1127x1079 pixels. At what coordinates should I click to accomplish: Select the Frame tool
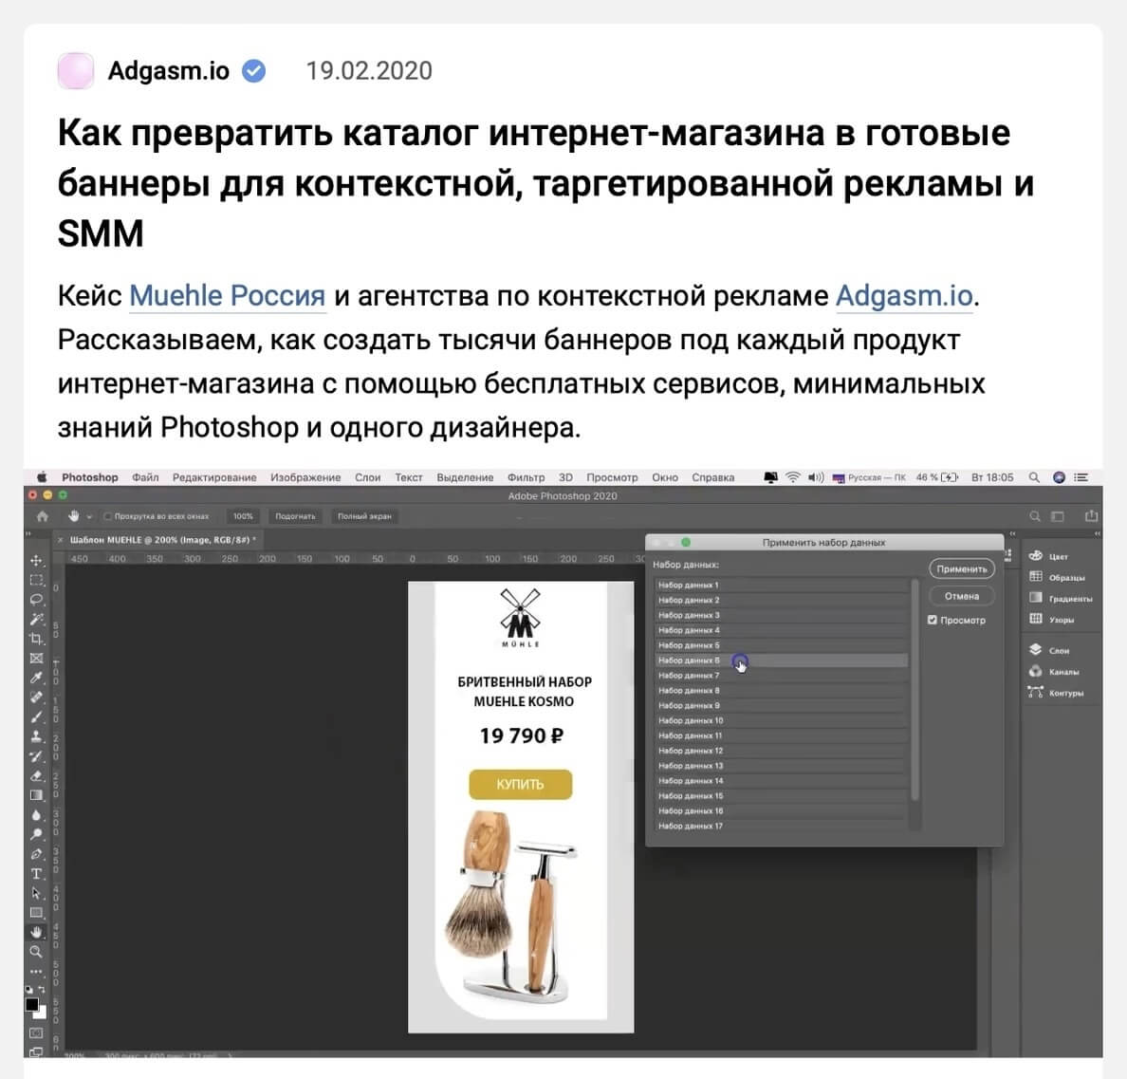click(36, 658)
